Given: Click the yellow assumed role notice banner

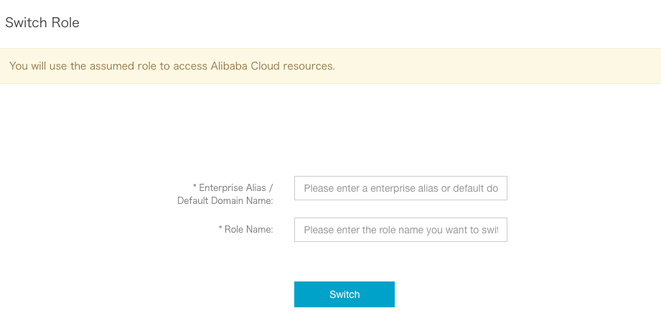Looking at the screenshot, I should [x=330, y=66].
